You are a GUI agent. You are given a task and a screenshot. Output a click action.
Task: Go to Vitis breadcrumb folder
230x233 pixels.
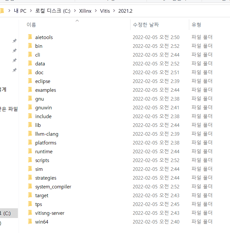pos(105,11)
